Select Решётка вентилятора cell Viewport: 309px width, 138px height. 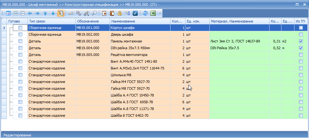click(140, 55)
